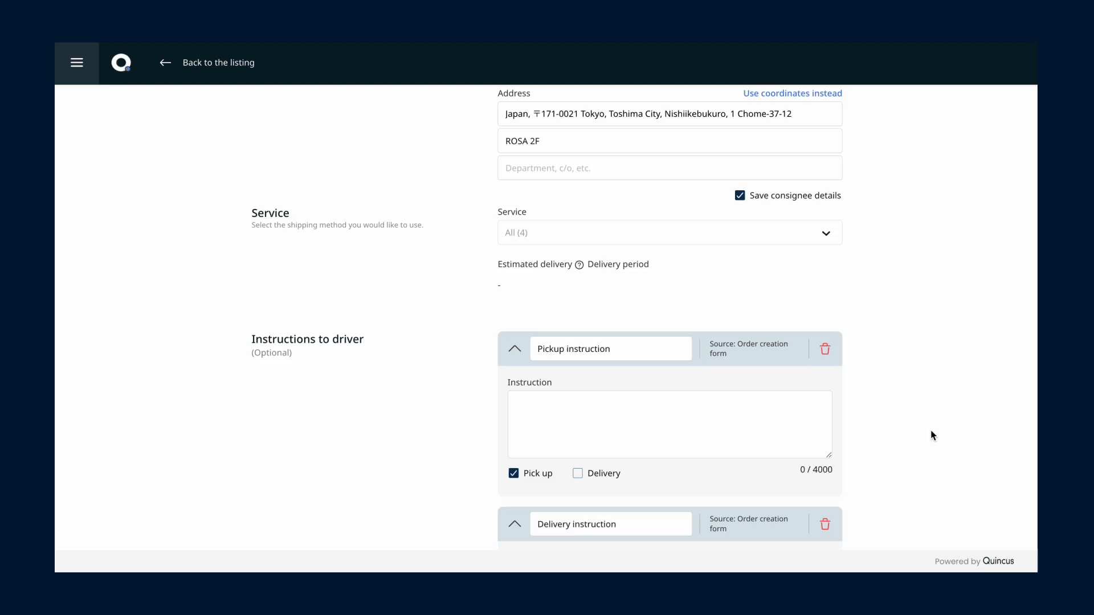Screen dimensions: 1094x615
Task: Click the Quincus logo icon
Action: 120,62
